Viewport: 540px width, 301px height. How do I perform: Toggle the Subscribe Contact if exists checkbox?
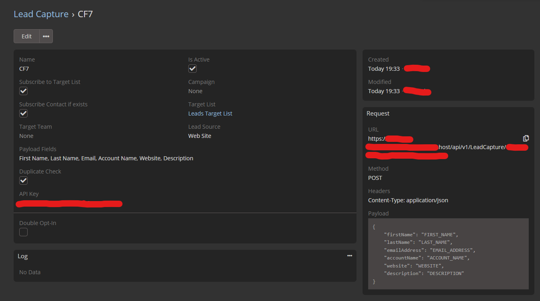point(24,114)
